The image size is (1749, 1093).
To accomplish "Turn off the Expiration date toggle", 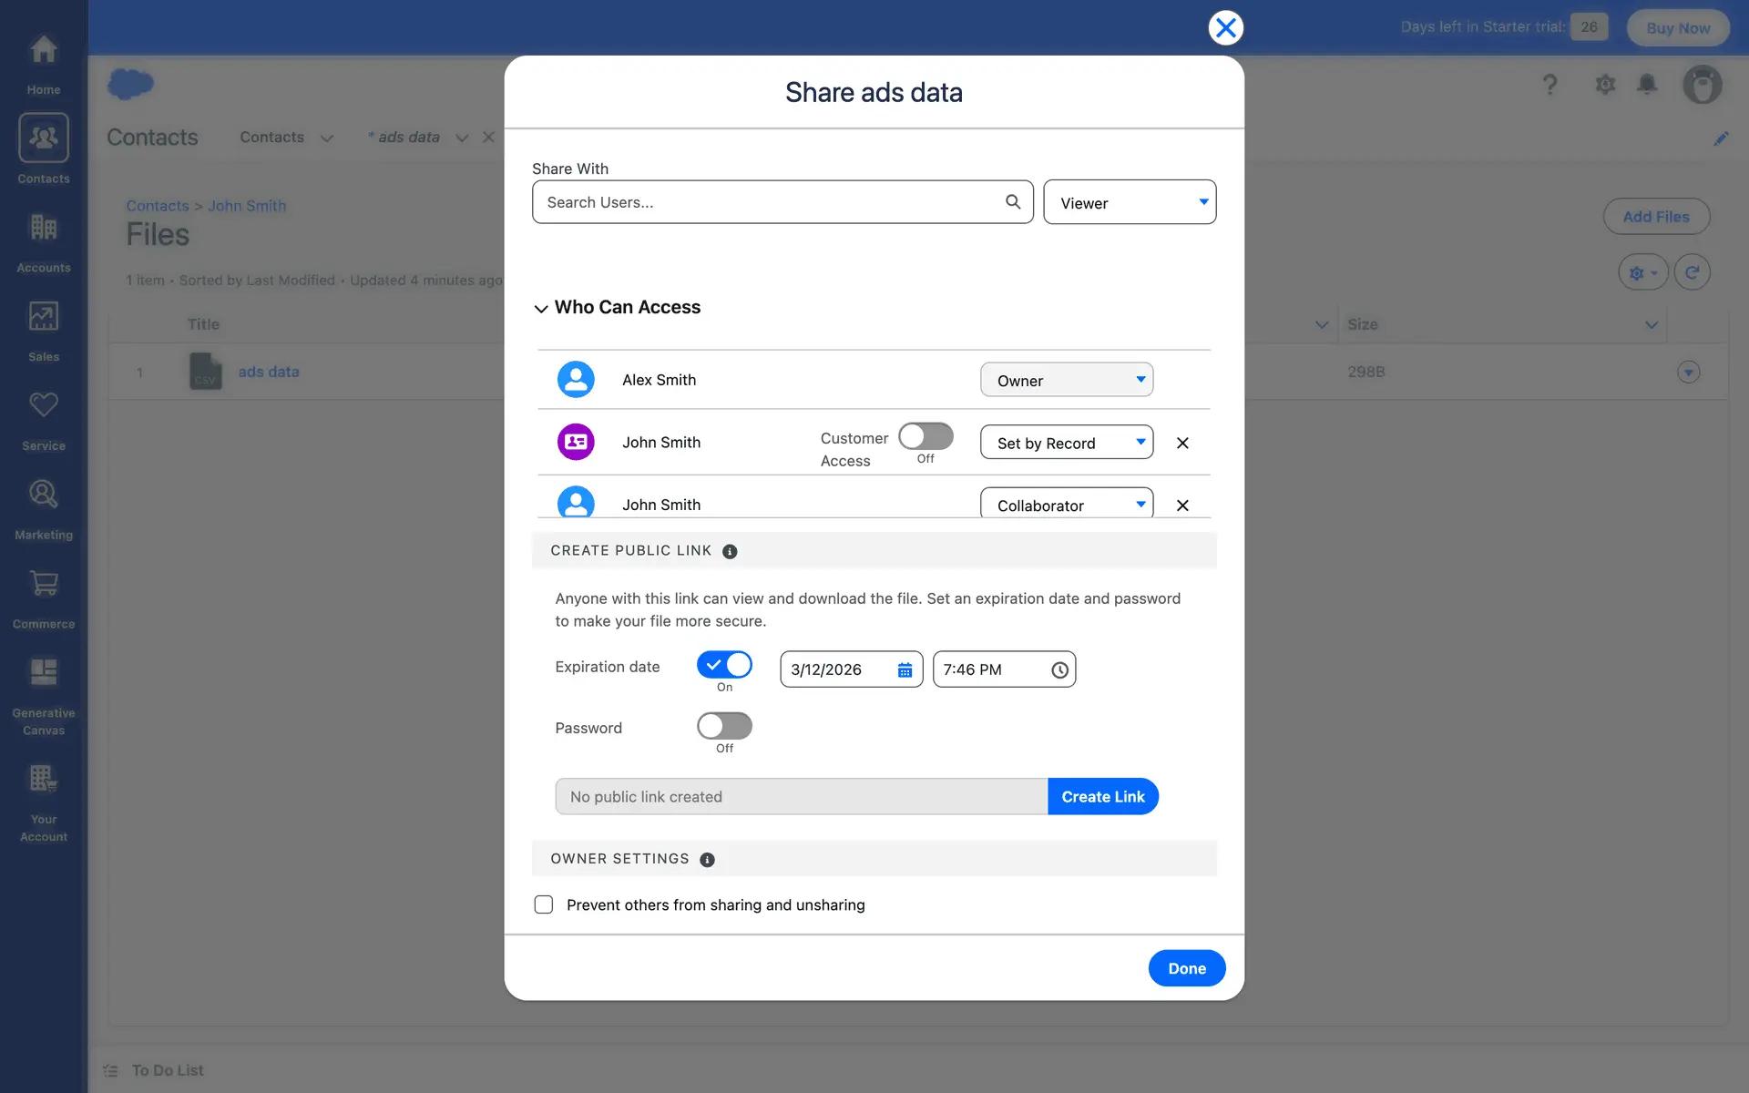I will tap(724, 666).
